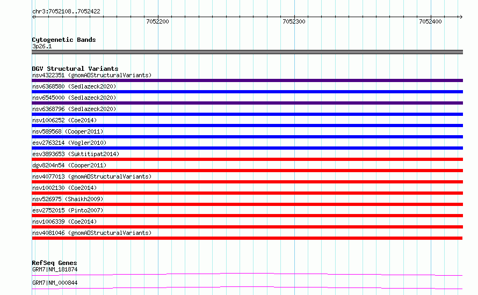Click the right arrow of the ruler
The image size is (478, 295).
pyautogui.click(x=461, y=17)
